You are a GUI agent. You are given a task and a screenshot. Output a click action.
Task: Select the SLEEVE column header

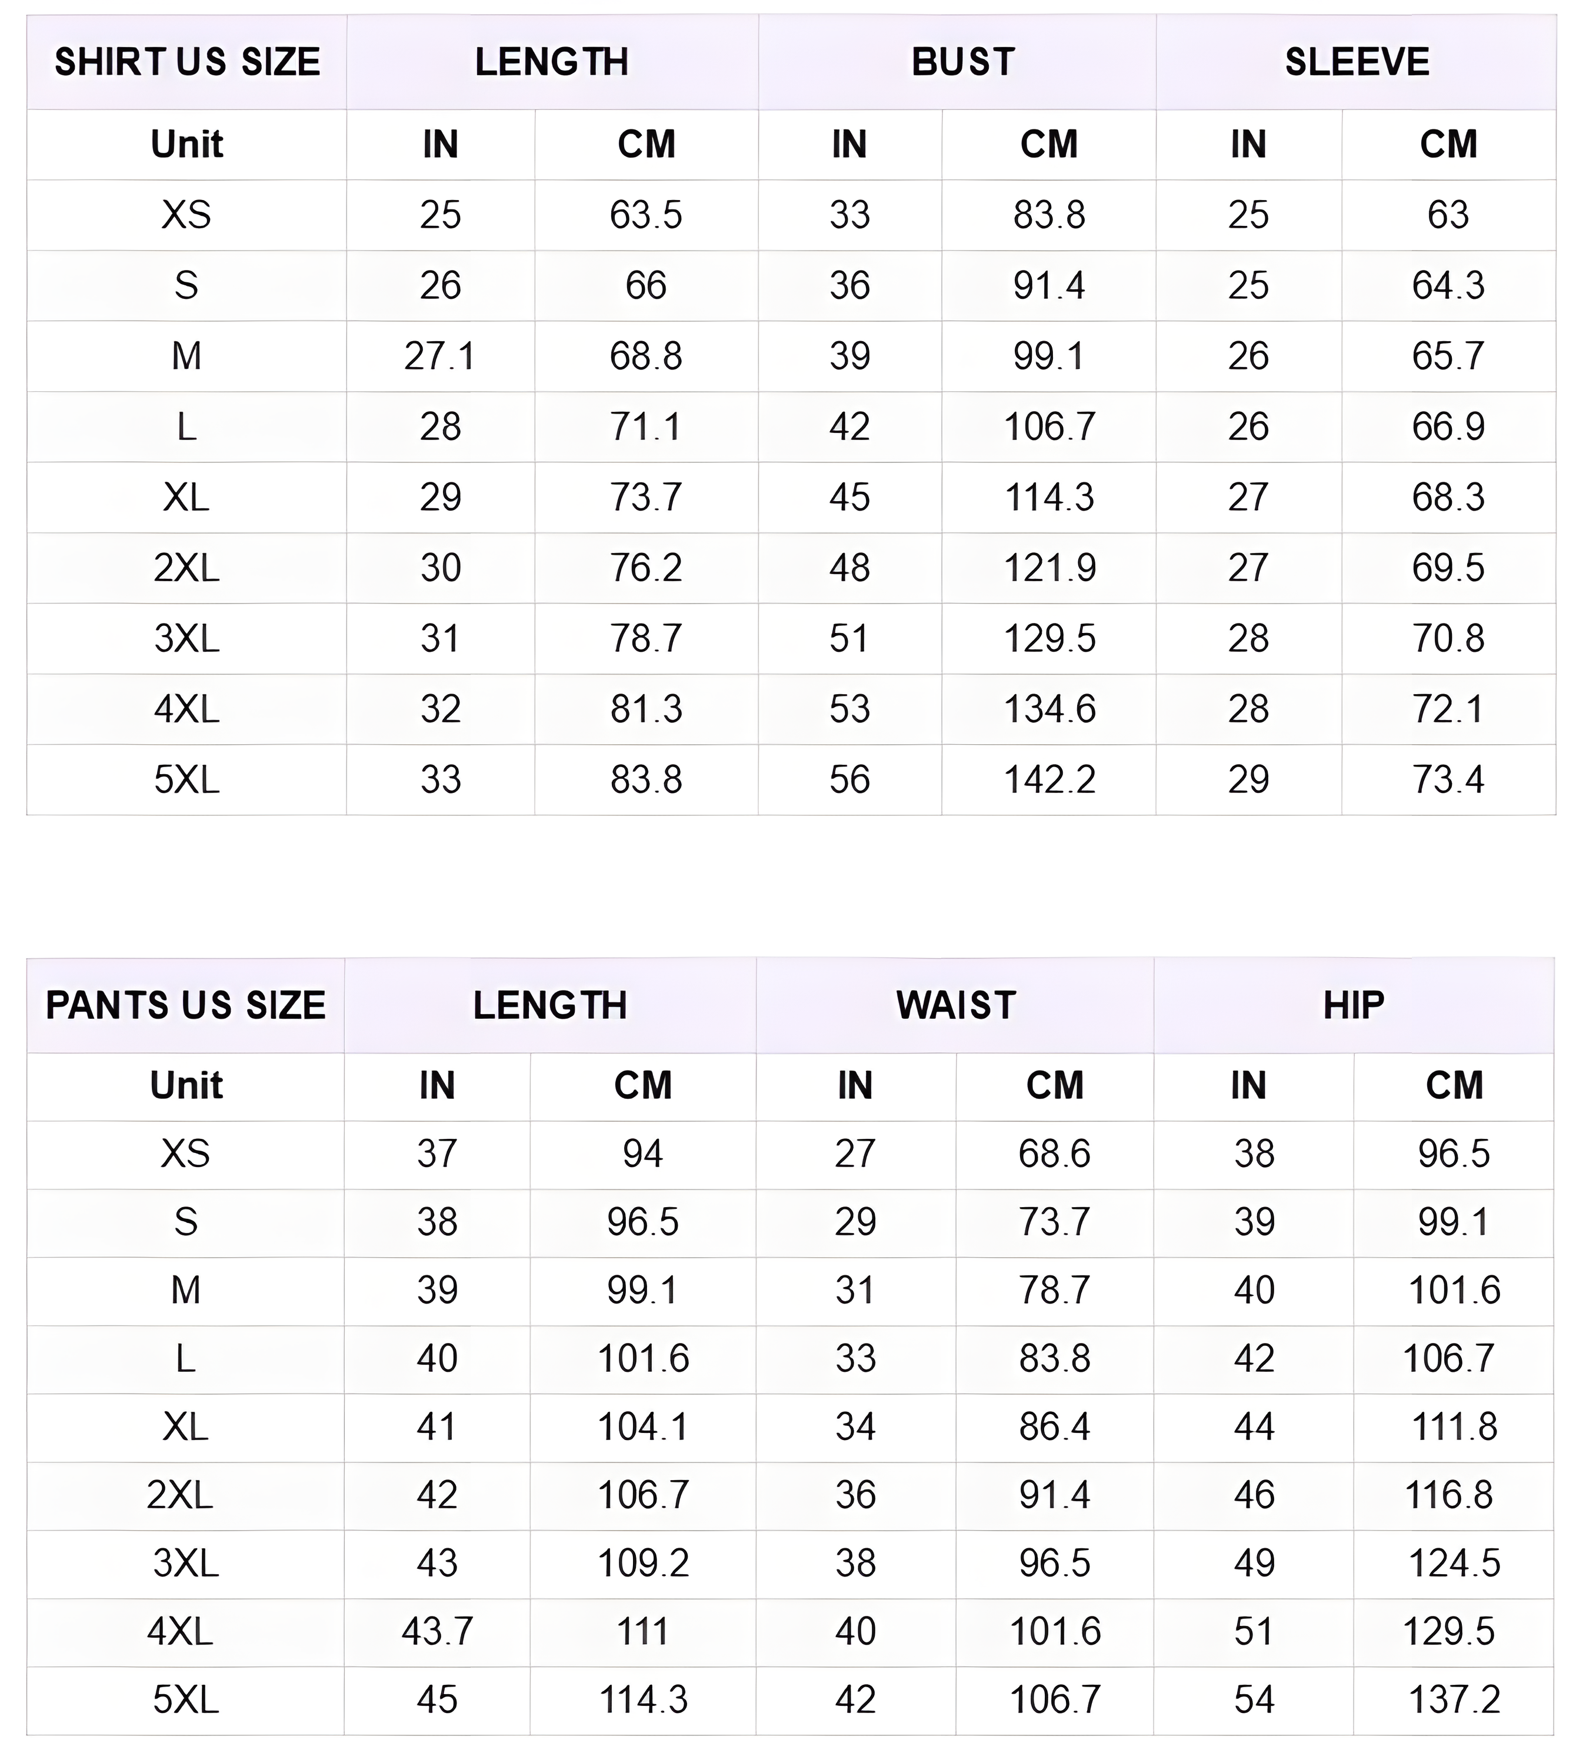[1357, 62]
